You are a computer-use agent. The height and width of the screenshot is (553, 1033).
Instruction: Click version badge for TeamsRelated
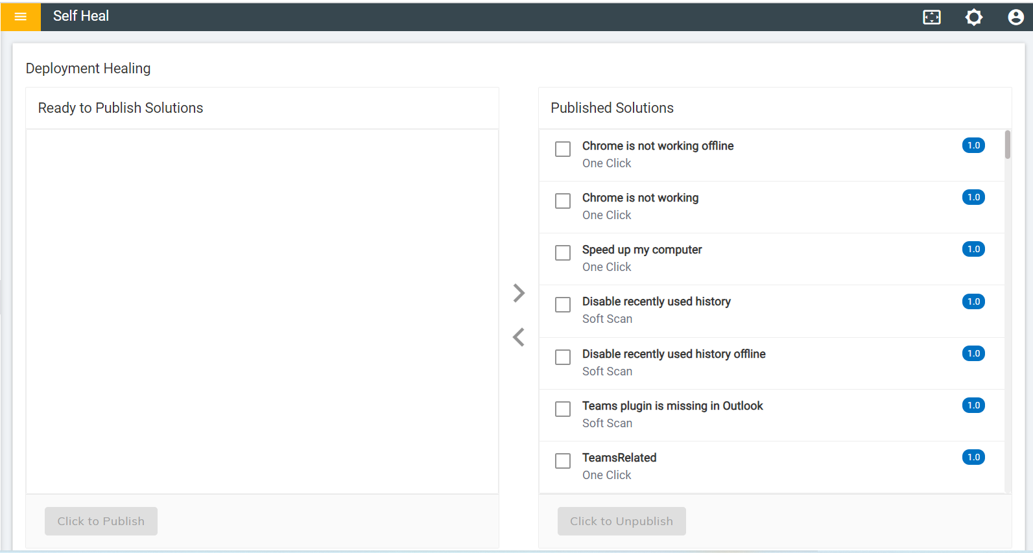pyautogui.click(x=973, y=458)
